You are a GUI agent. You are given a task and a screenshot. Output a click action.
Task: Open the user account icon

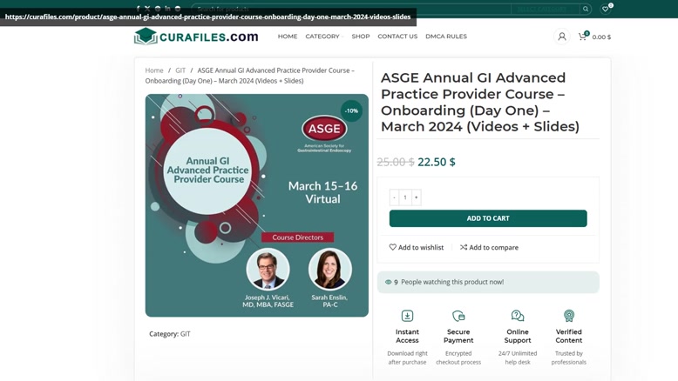[562, 37]
